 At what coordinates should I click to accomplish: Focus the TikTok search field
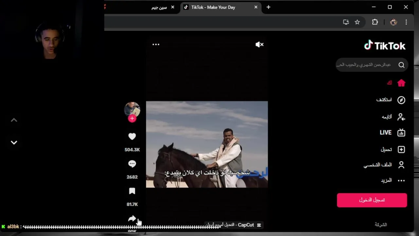pos(372,65)
